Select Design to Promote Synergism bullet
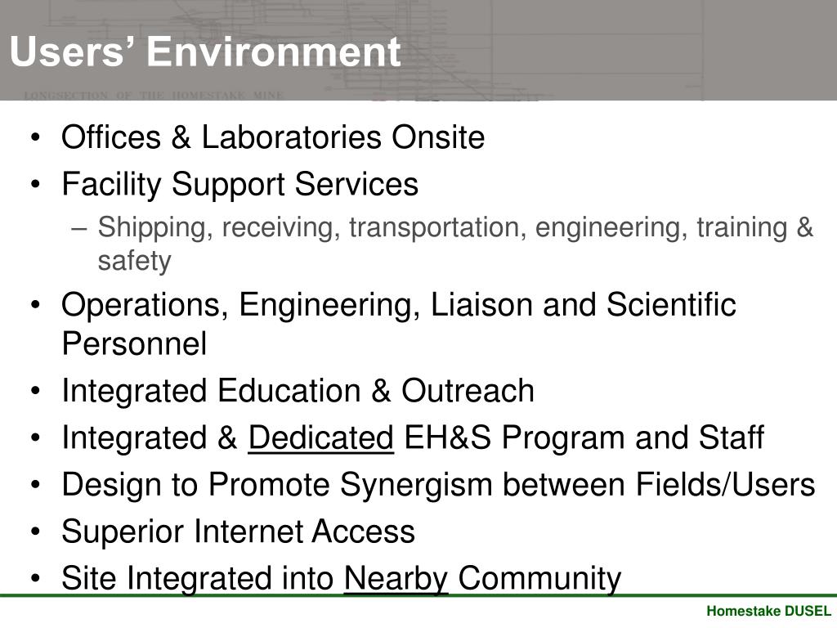This screenshot has width=837, height=628. [438, 485]
